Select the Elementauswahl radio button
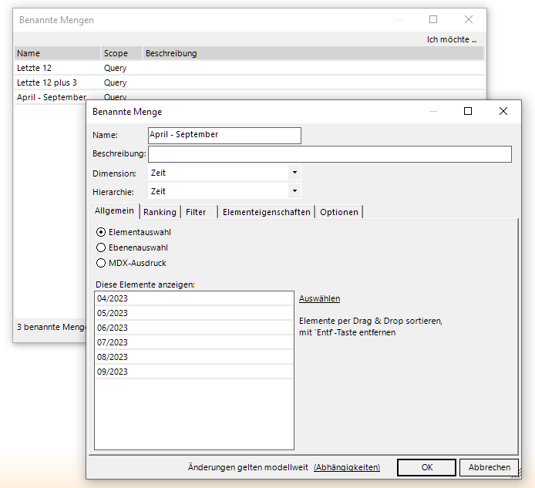The height and width of the screenshot is (488, 535). click(101, 232)
